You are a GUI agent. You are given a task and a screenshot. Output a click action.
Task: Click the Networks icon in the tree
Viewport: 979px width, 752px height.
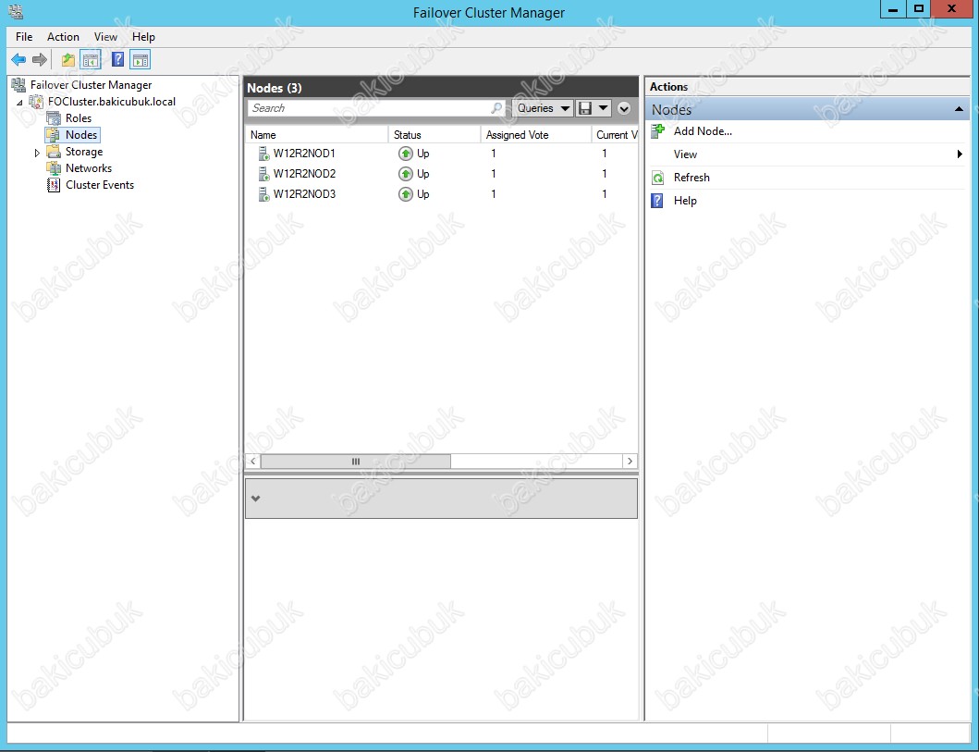tap(54, 168)
